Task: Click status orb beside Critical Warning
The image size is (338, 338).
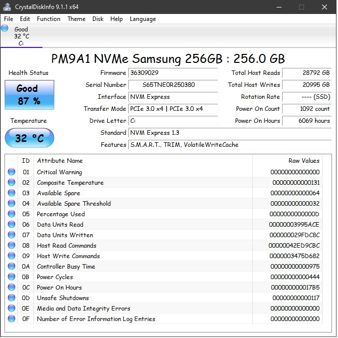Action: (11, 172)
